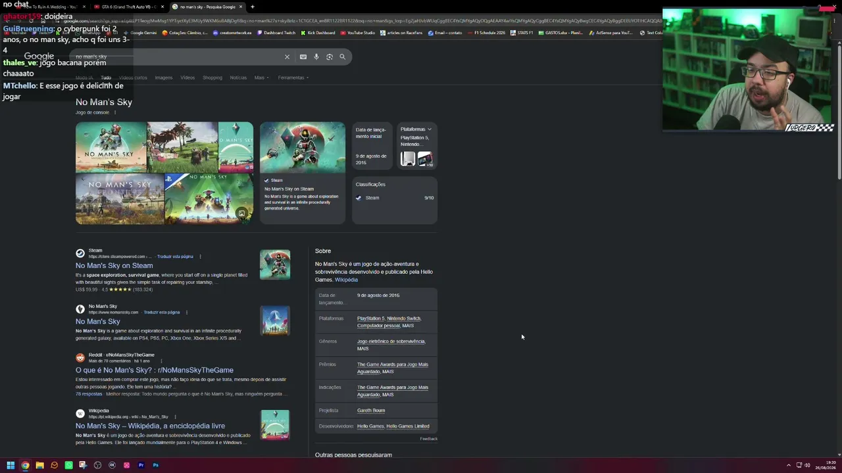Open the YouTube Studio bookmark
The image size is (842, 473).
coord(358,33)
